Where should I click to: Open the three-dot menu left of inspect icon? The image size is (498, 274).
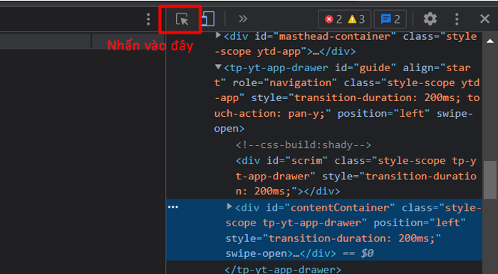[x=148, y=19]
